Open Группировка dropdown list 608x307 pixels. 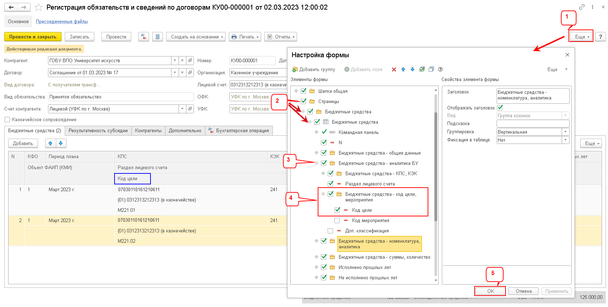click(x=565, y=132)
